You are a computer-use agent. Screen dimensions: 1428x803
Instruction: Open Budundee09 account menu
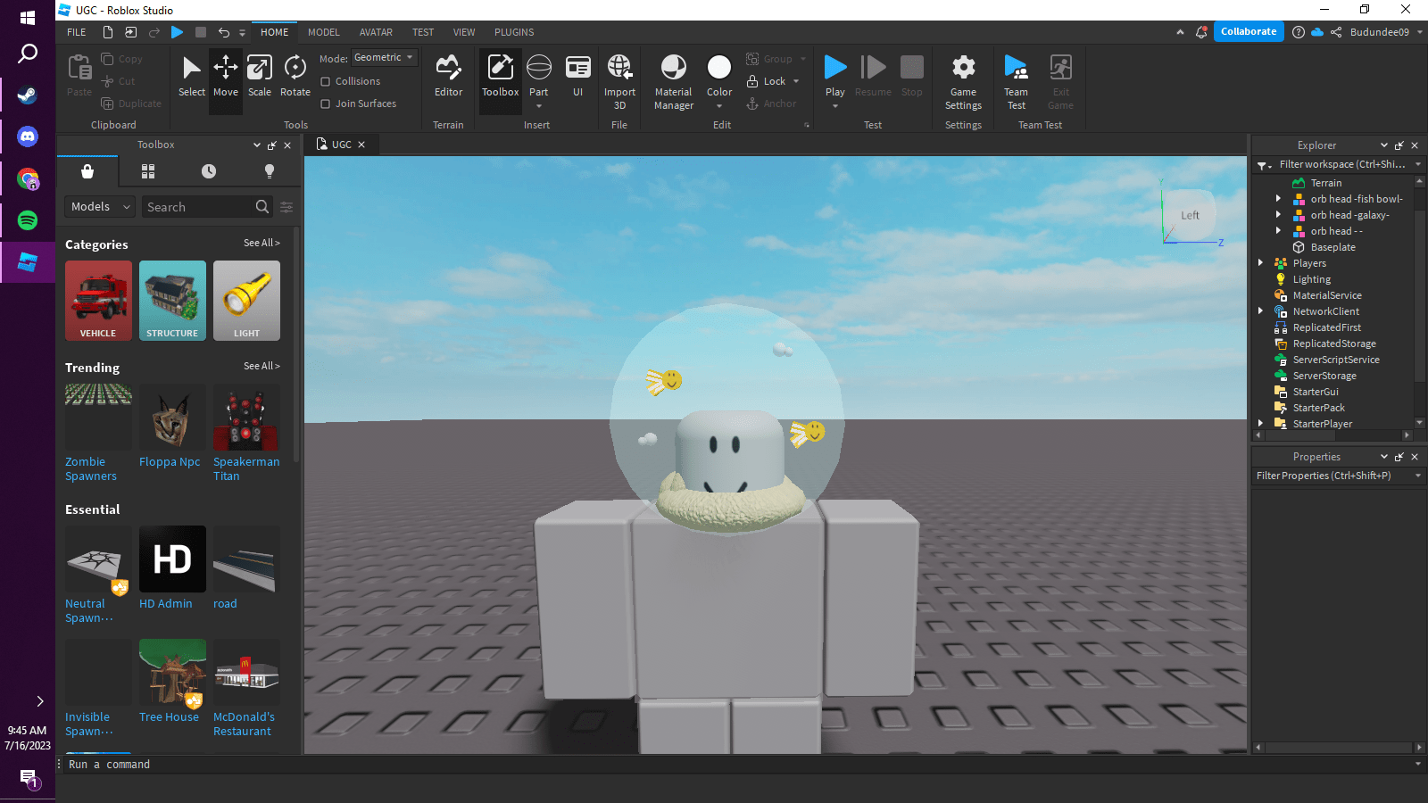(x=1386, y=32)
